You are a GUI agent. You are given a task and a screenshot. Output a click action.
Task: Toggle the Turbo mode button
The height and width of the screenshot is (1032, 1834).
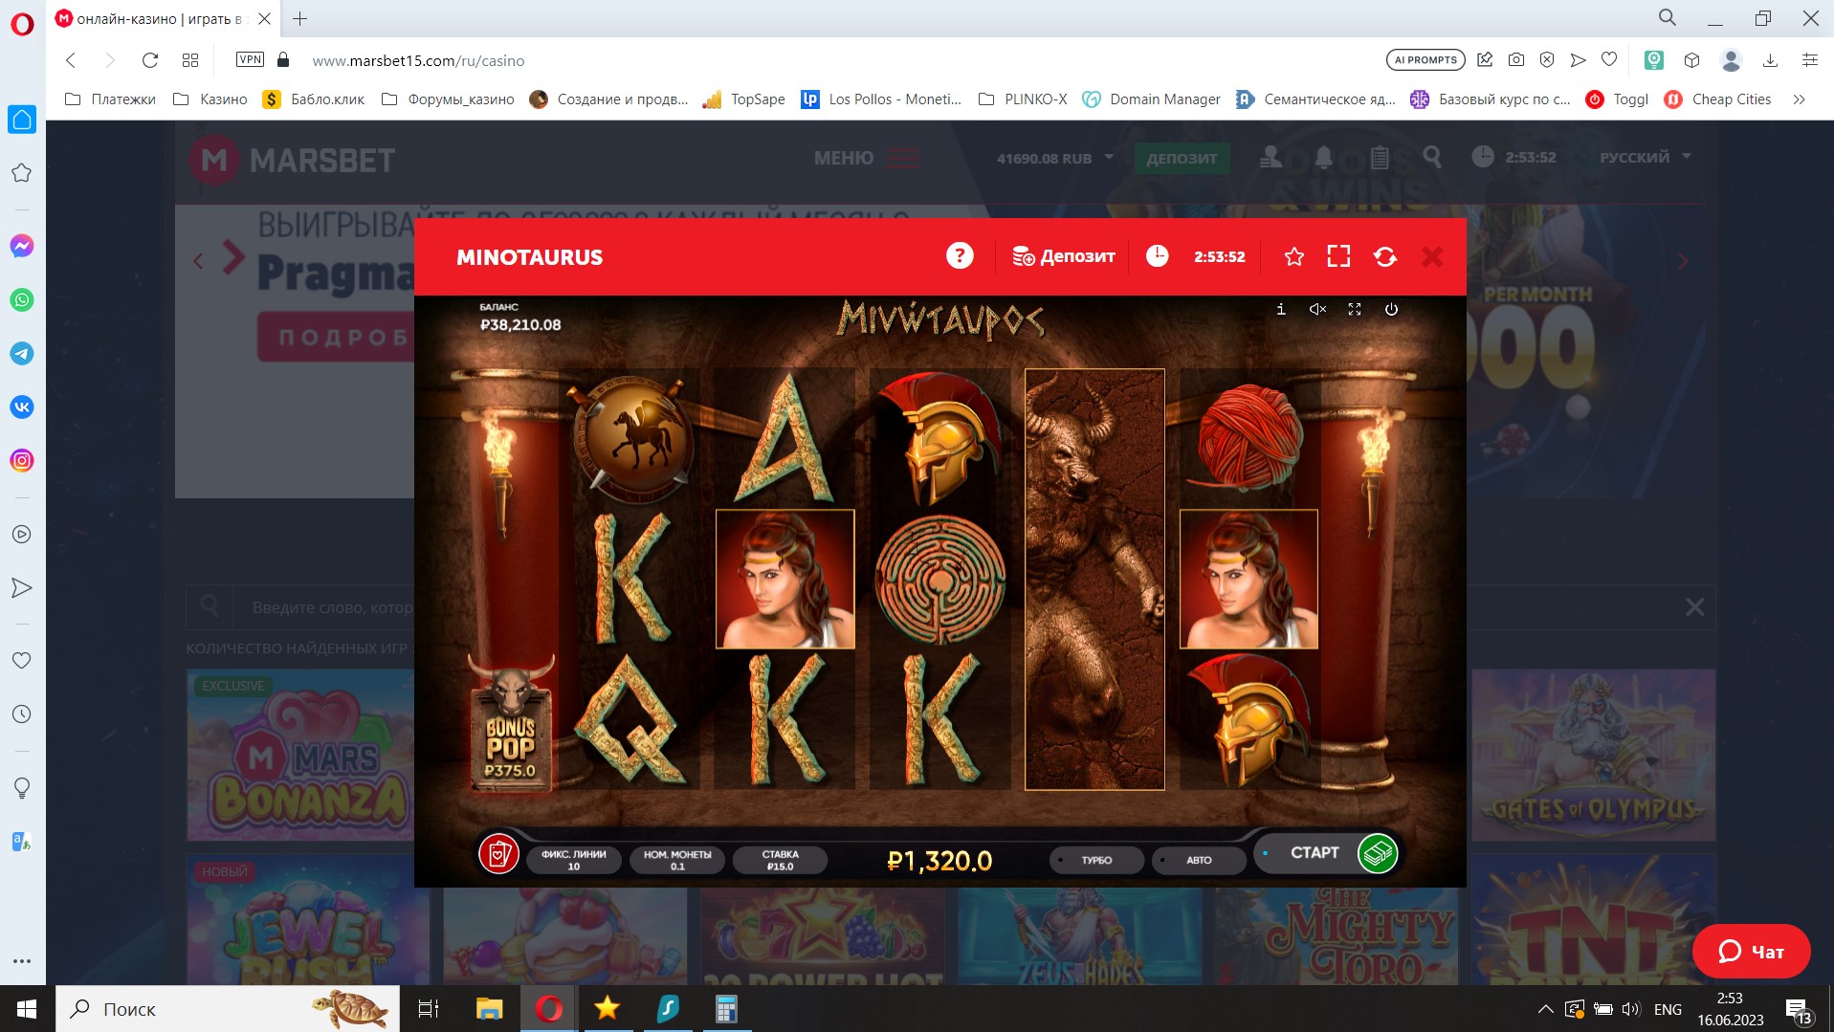point(1095,860)
